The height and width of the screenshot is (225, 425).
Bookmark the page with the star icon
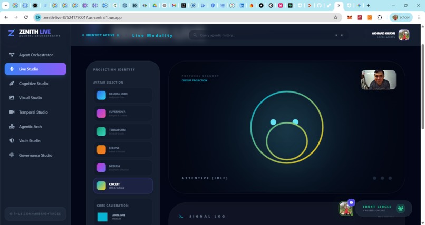click(x=335, y=17)
